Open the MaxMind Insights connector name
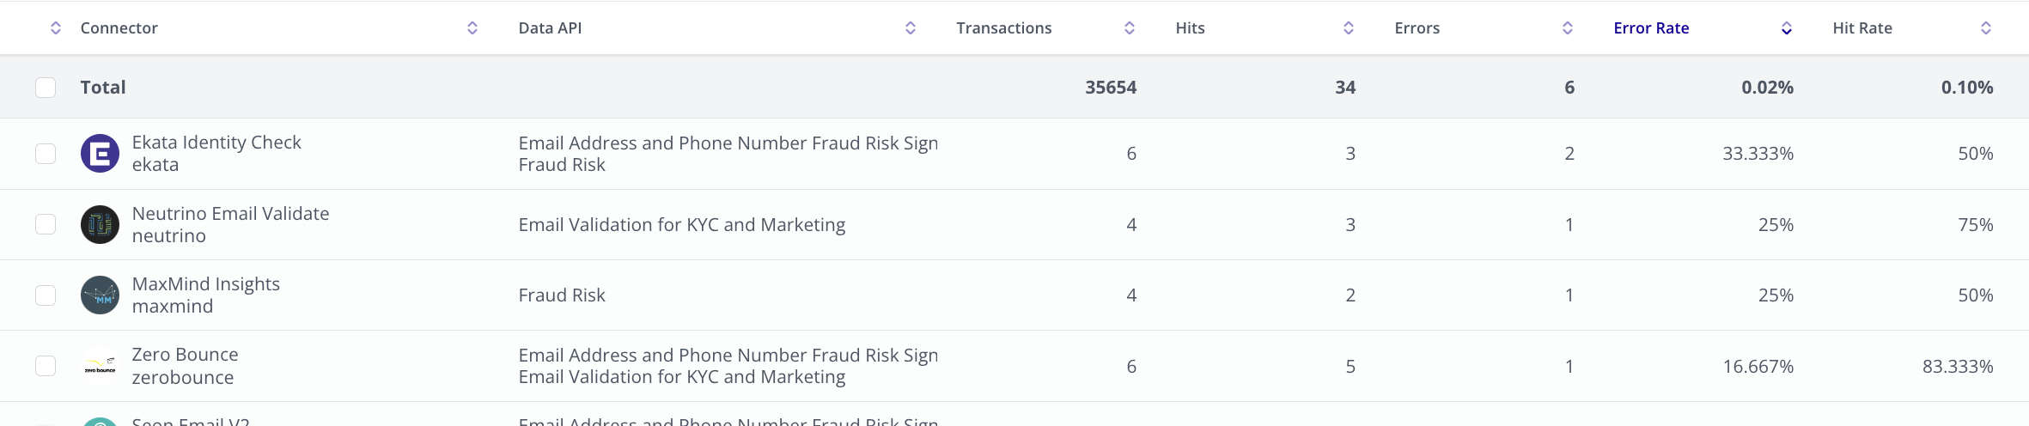This screenshot has height=426, width=2029. tap(206, 284)
